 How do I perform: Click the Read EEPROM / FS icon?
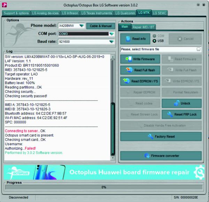point(126,81)
